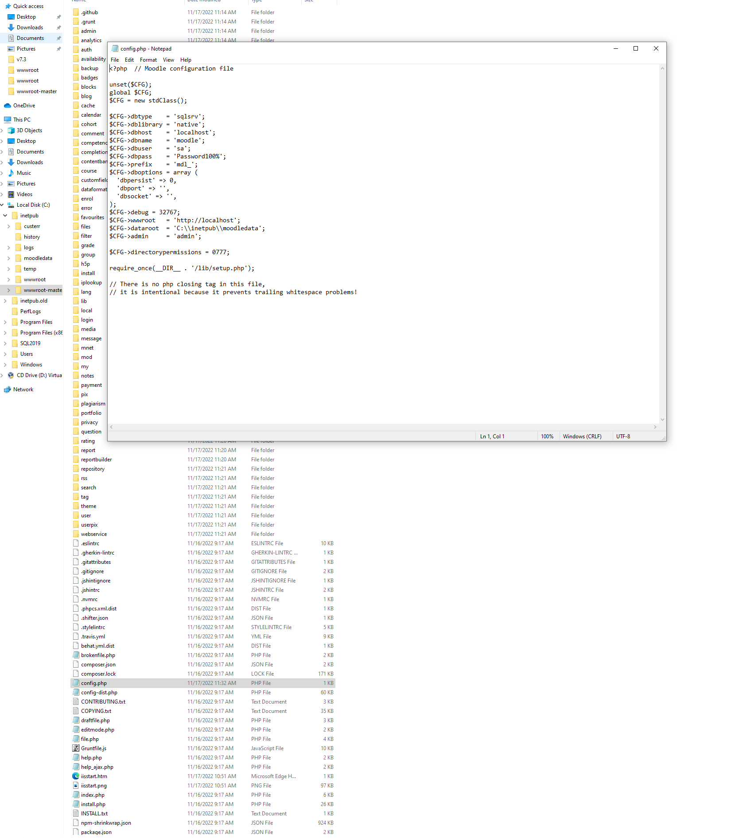The image size is (731, 838).
Task: Click the install.php file icon
Action: click(x=76, y=804)
